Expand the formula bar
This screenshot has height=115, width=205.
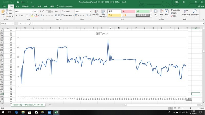click(x=203, y=24)
